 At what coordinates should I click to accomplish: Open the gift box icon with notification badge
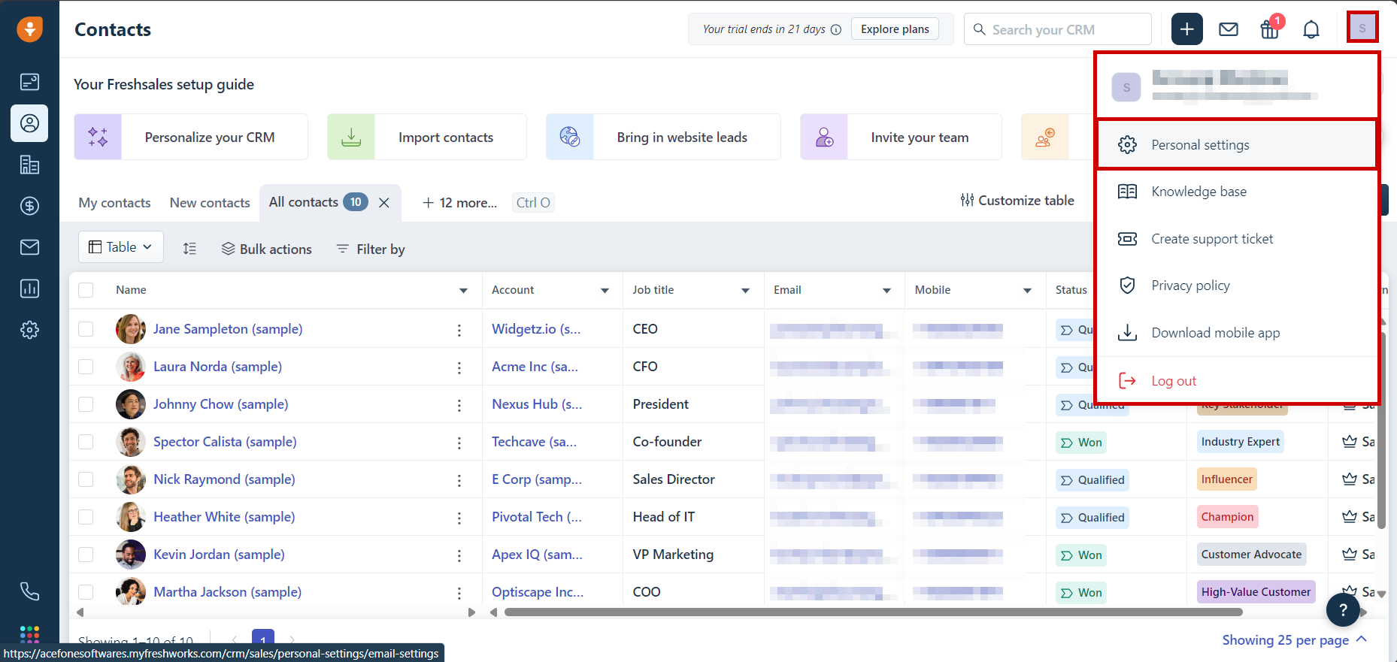coord(1270,29)
